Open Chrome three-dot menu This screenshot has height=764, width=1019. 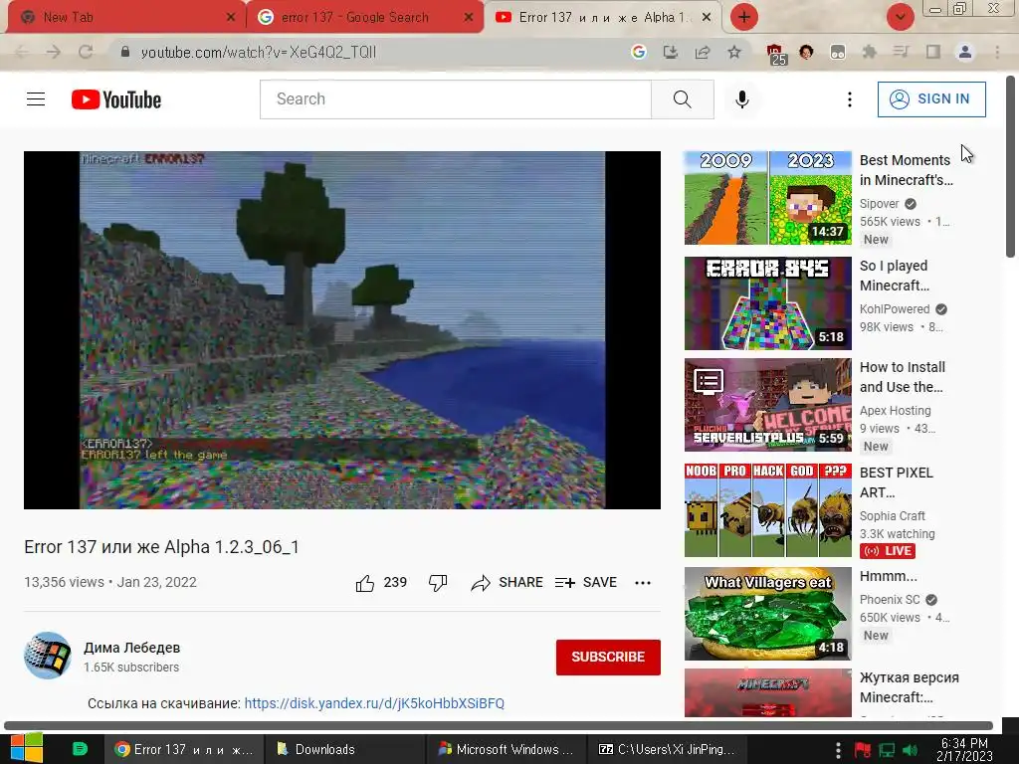pyautogui.click(x=997, y=52)
